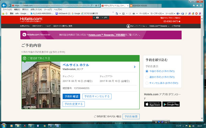Refresh the page using the address bar icon

tap(99, 5)
